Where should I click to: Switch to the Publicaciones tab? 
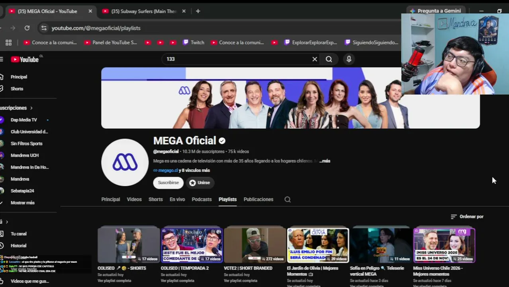coord(258,199)
